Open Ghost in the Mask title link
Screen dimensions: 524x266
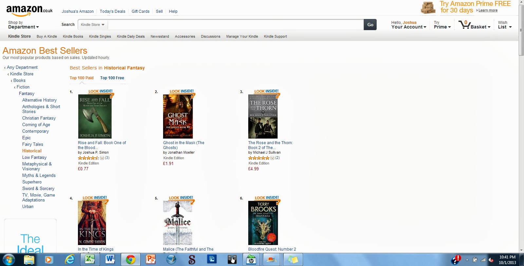184,145
